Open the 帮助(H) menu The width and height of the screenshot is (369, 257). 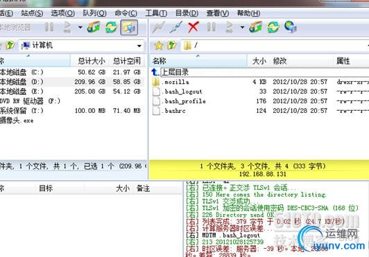point(248,13)
